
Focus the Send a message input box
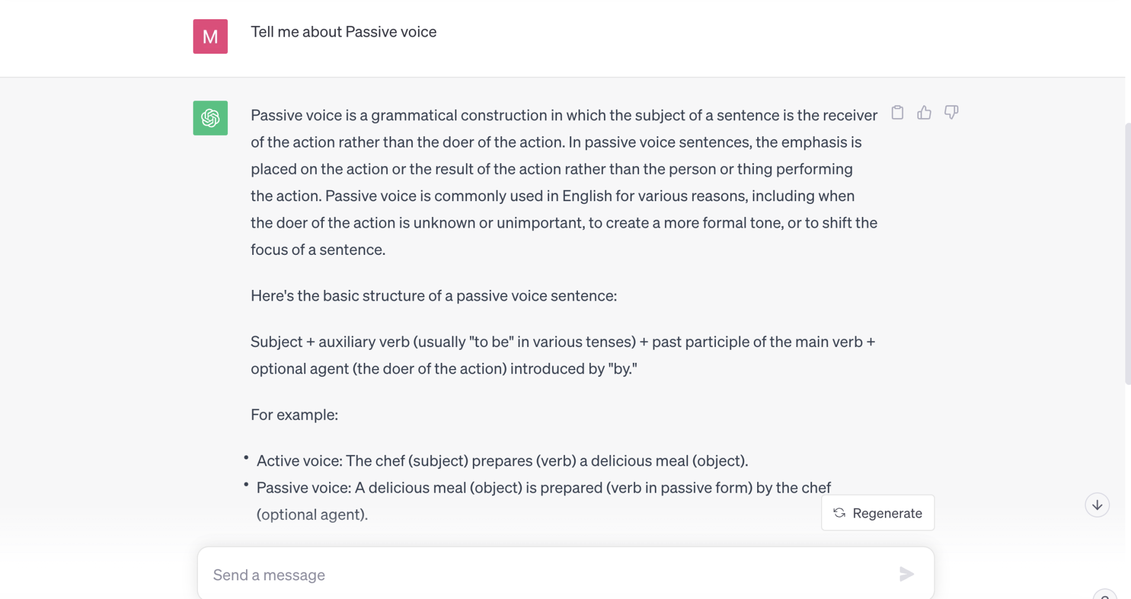[565, 574]
